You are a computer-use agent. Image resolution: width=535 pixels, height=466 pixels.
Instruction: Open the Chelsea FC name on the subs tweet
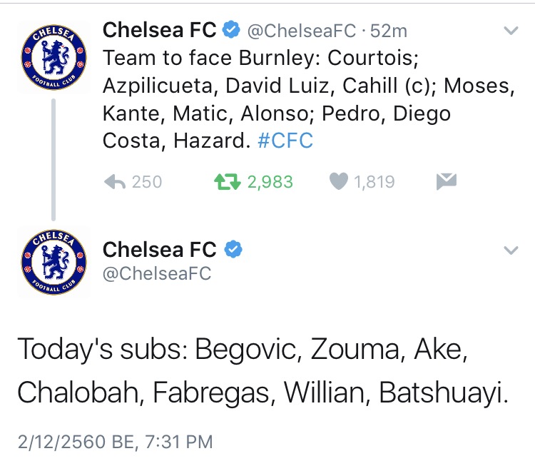(159, 249)
